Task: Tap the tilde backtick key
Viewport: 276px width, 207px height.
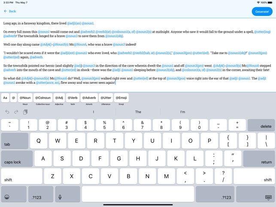Action: pos(9,125)
